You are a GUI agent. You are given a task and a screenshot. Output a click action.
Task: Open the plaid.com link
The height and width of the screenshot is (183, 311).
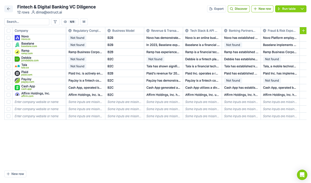[26, 75]
